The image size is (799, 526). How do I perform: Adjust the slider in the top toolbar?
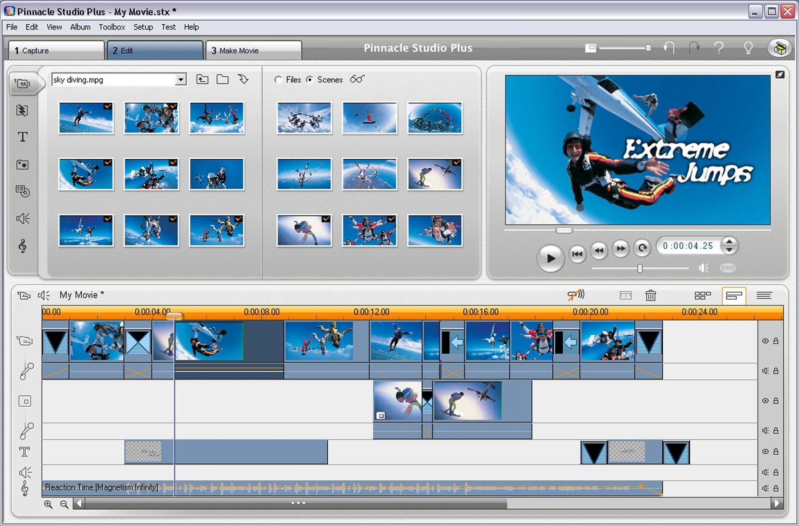648,48
